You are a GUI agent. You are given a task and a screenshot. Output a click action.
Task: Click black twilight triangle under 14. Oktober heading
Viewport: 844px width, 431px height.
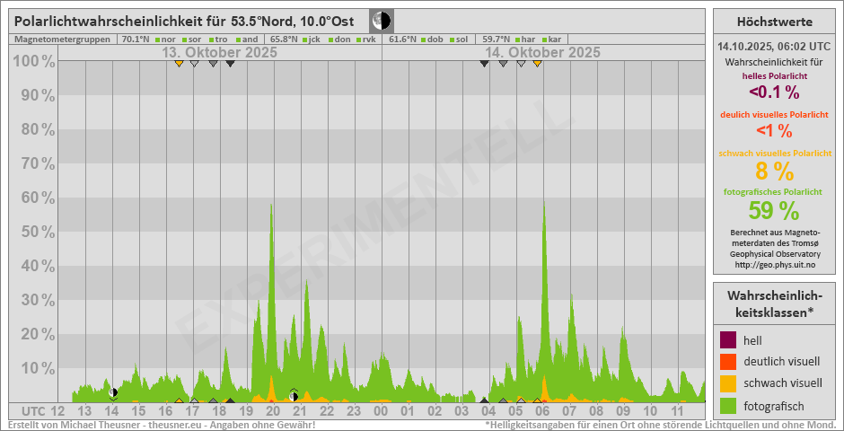pos(485,64)
